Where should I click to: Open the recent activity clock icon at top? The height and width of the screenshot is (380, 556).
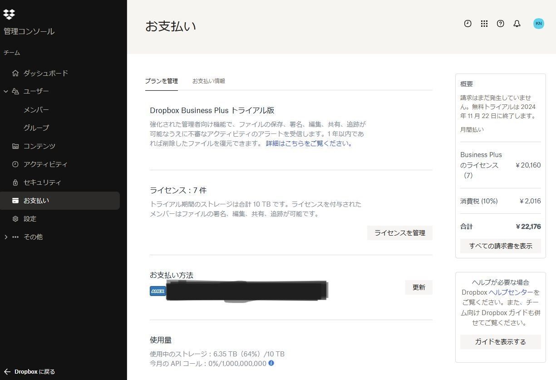467,24
